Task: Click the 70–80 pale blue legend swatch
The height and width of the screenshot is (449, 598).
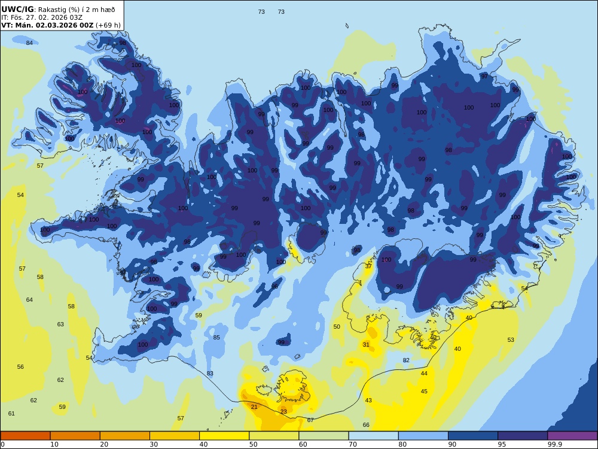Action: pos(373,436)
